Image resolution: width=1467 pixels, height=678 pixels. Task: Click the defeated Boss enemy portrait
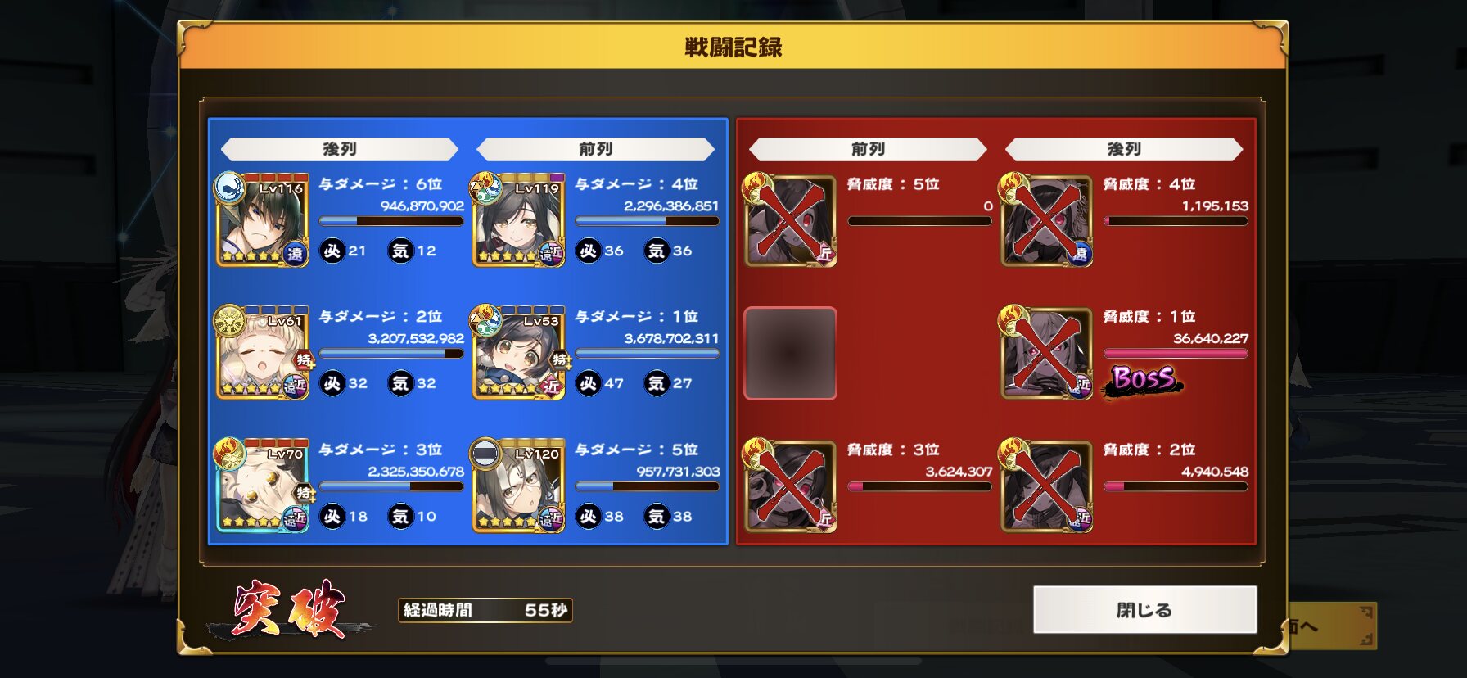click(x=1046, y=353)
